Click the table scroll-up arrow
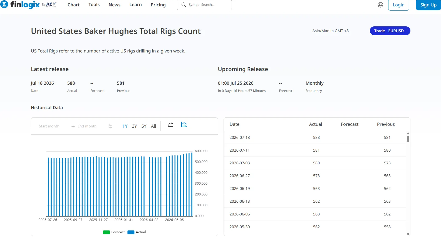The height and width of the screenshot is (246, 441). click(x=408, y=134)
